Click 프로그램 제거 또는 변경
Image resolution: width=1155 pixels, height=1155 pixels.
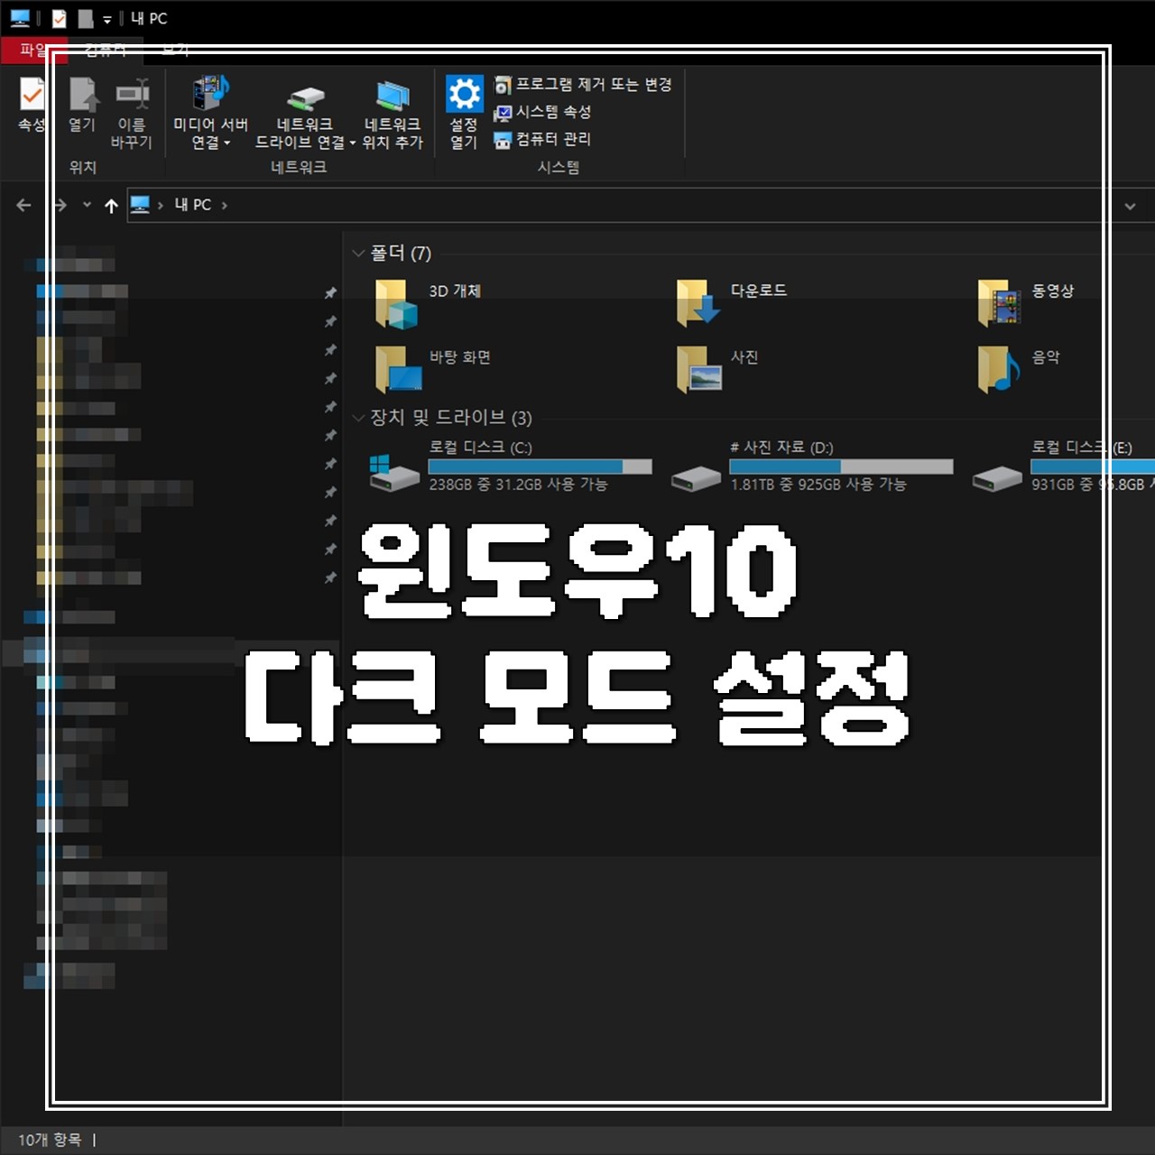[x=583, y=85]
